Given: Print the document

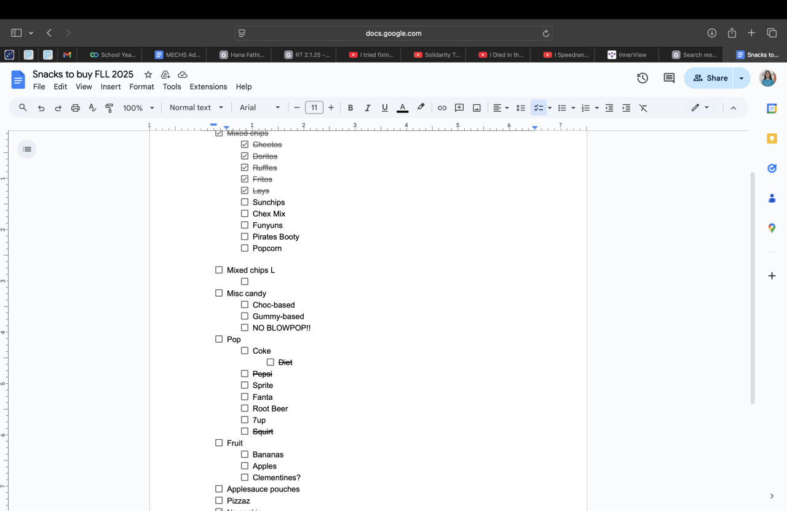Looking at the screenshot, I should point(76,108).
